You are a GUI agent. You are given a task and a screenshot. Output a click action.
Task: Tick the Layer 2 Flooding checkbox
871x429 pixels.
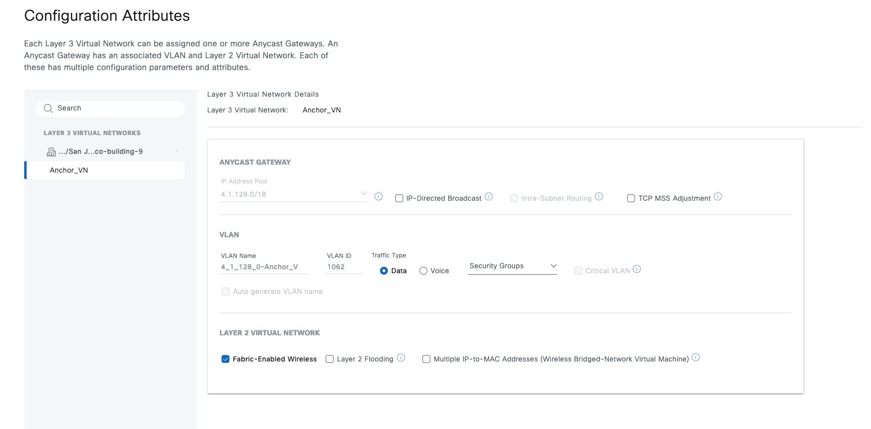[330, 359]
